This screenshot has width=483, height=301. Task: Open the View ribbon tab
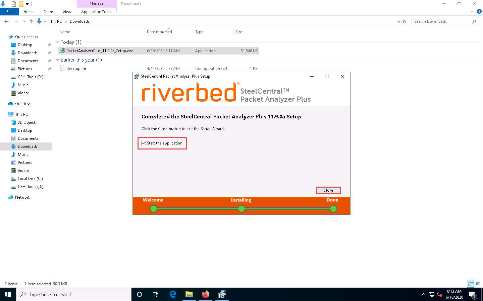(67, 12)
